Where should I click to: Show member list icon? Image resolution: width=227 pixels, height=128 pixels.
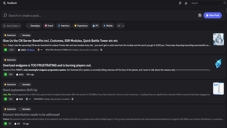pos(186,3)
